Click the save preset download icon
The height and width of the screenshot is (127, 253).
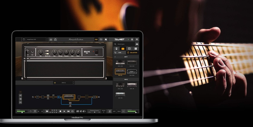[x=51, y=39]
